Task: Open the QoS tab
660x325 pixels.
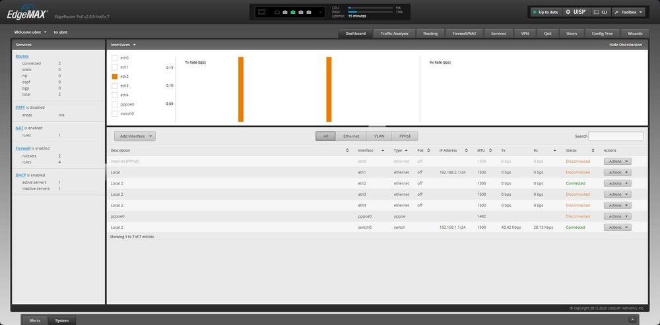Action: [x=548, y=34]
